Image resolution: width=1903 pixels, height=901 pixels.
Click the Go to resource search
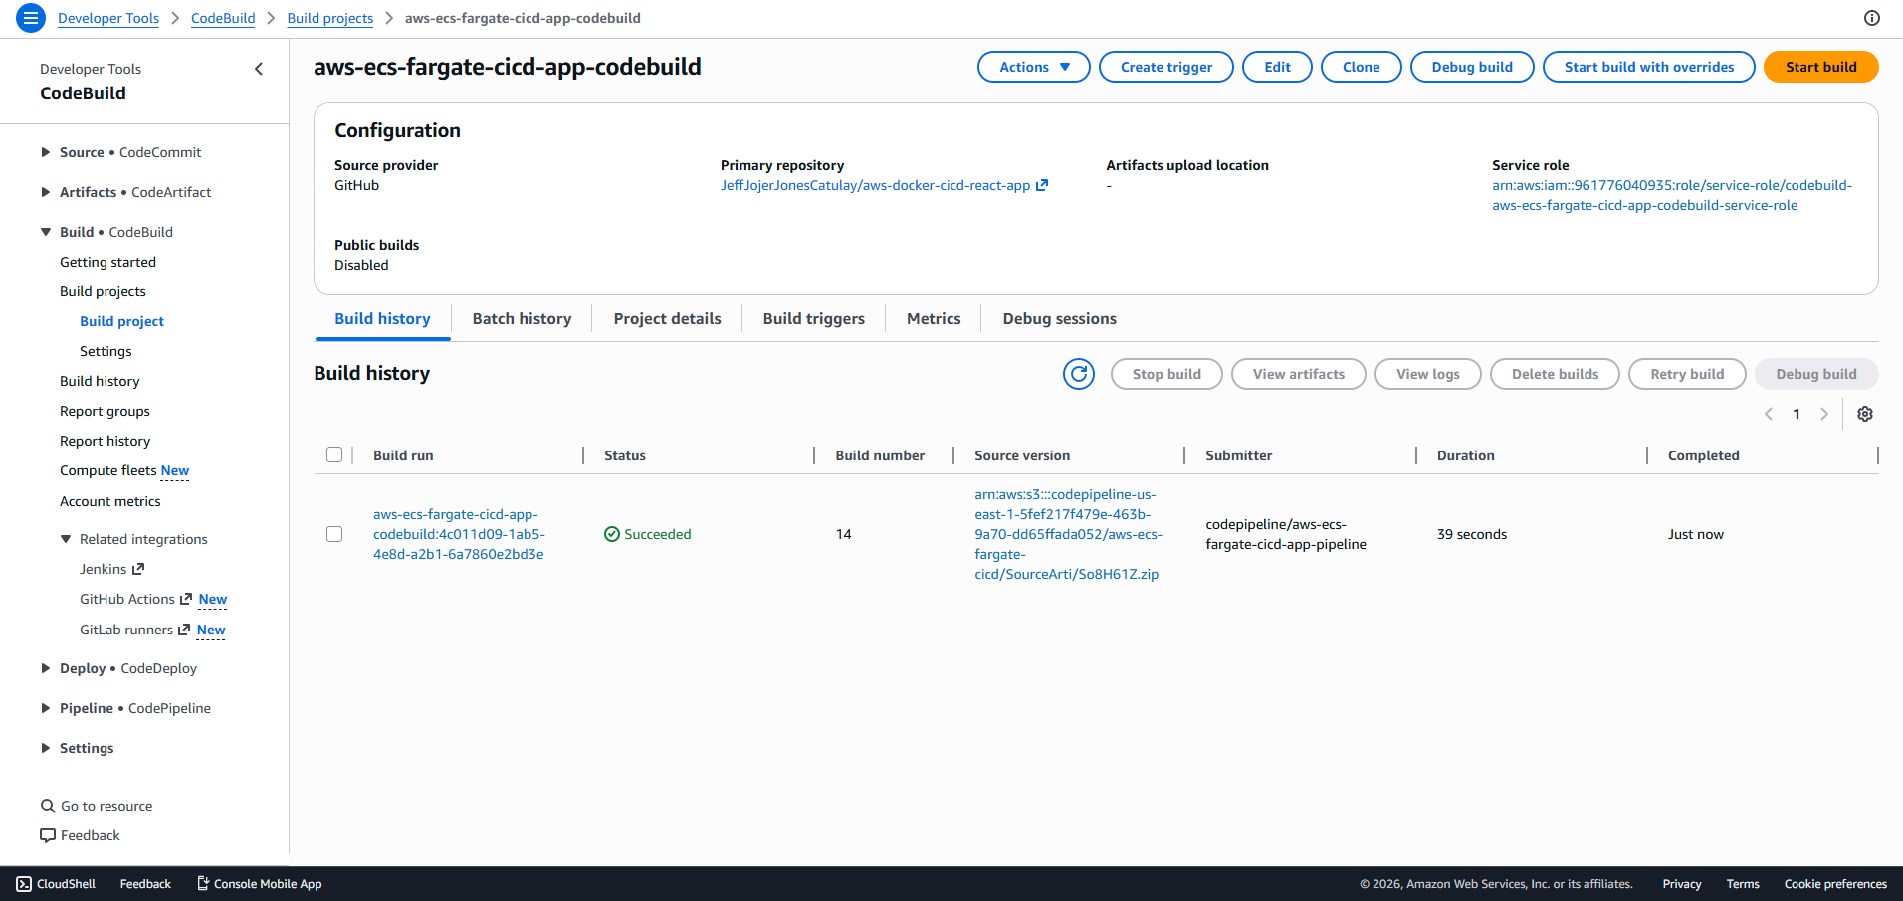point(97,806)
